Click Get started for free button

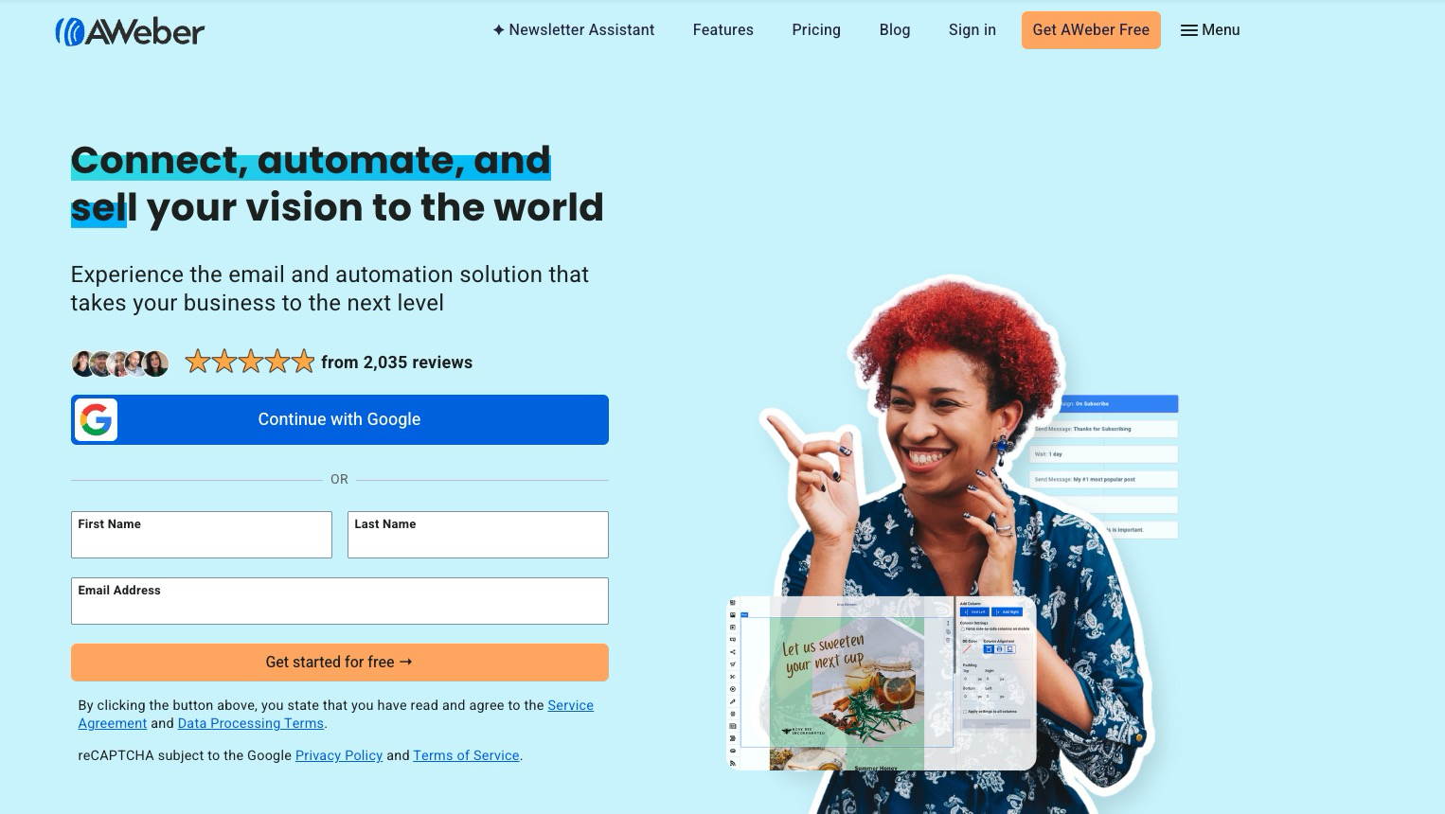(x=340, y=663)
